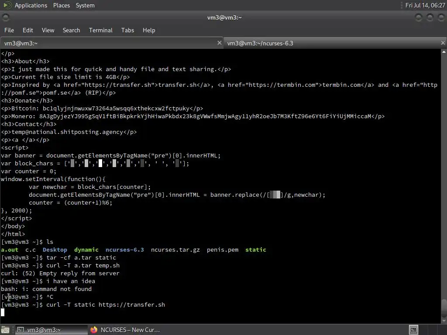Viewport: 447px width, 335px height.
Task: Click the show desktop icon in the taskbar
Action: coord(5,330)
